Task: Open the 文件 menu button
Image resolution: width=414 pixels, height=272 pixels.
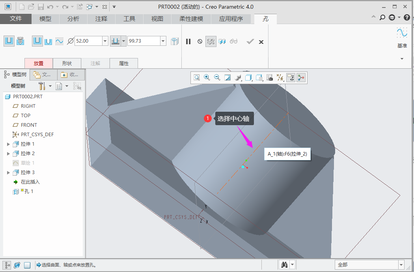Action: [x=16, y=19]
